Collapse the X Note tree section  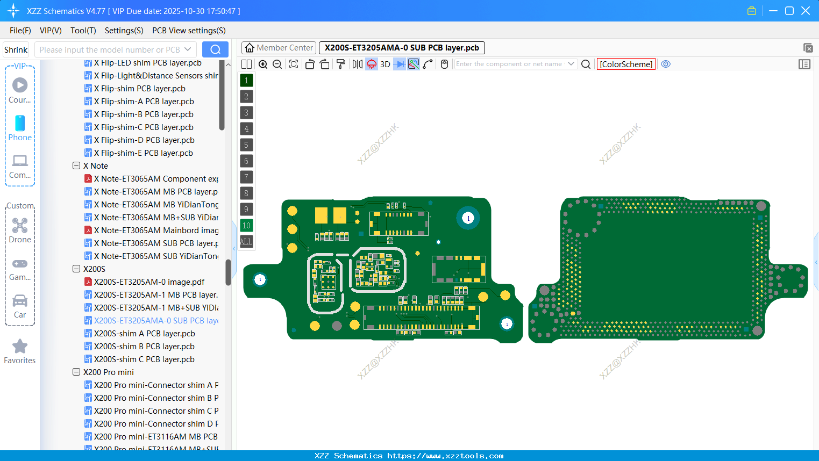point(76,165)
